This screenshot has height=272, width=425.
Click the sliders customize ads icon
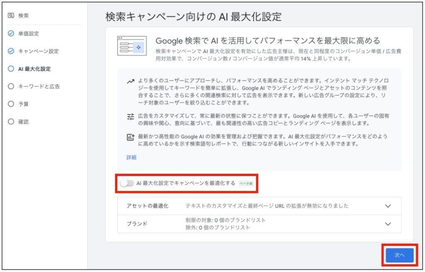[x=130, y=117]
